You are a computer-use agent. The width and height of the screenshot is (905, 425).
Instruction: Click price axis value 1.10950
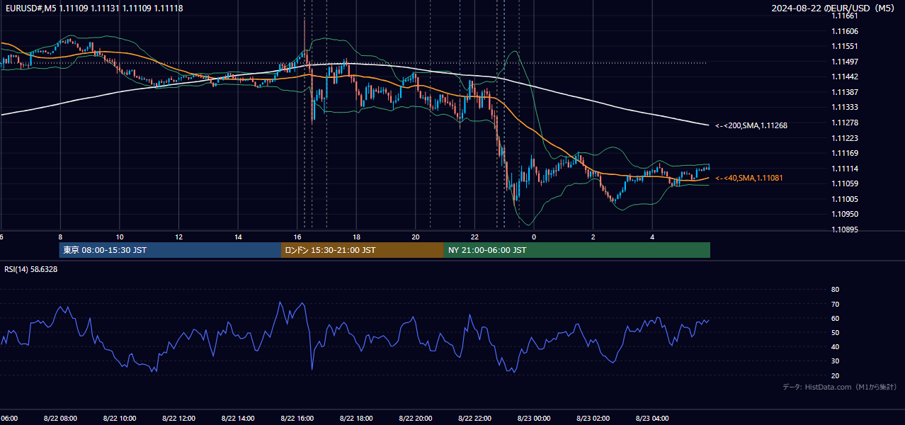coord(844,214)
